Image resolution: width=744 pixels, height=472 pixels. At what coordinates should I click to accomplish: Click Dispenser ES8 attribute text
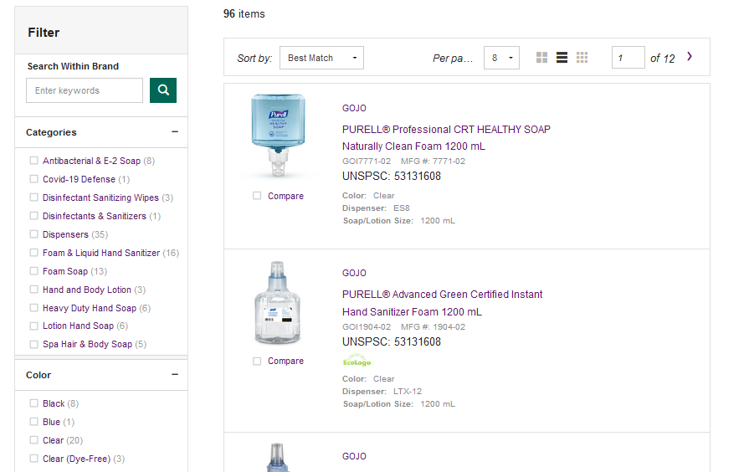point(376,208)
